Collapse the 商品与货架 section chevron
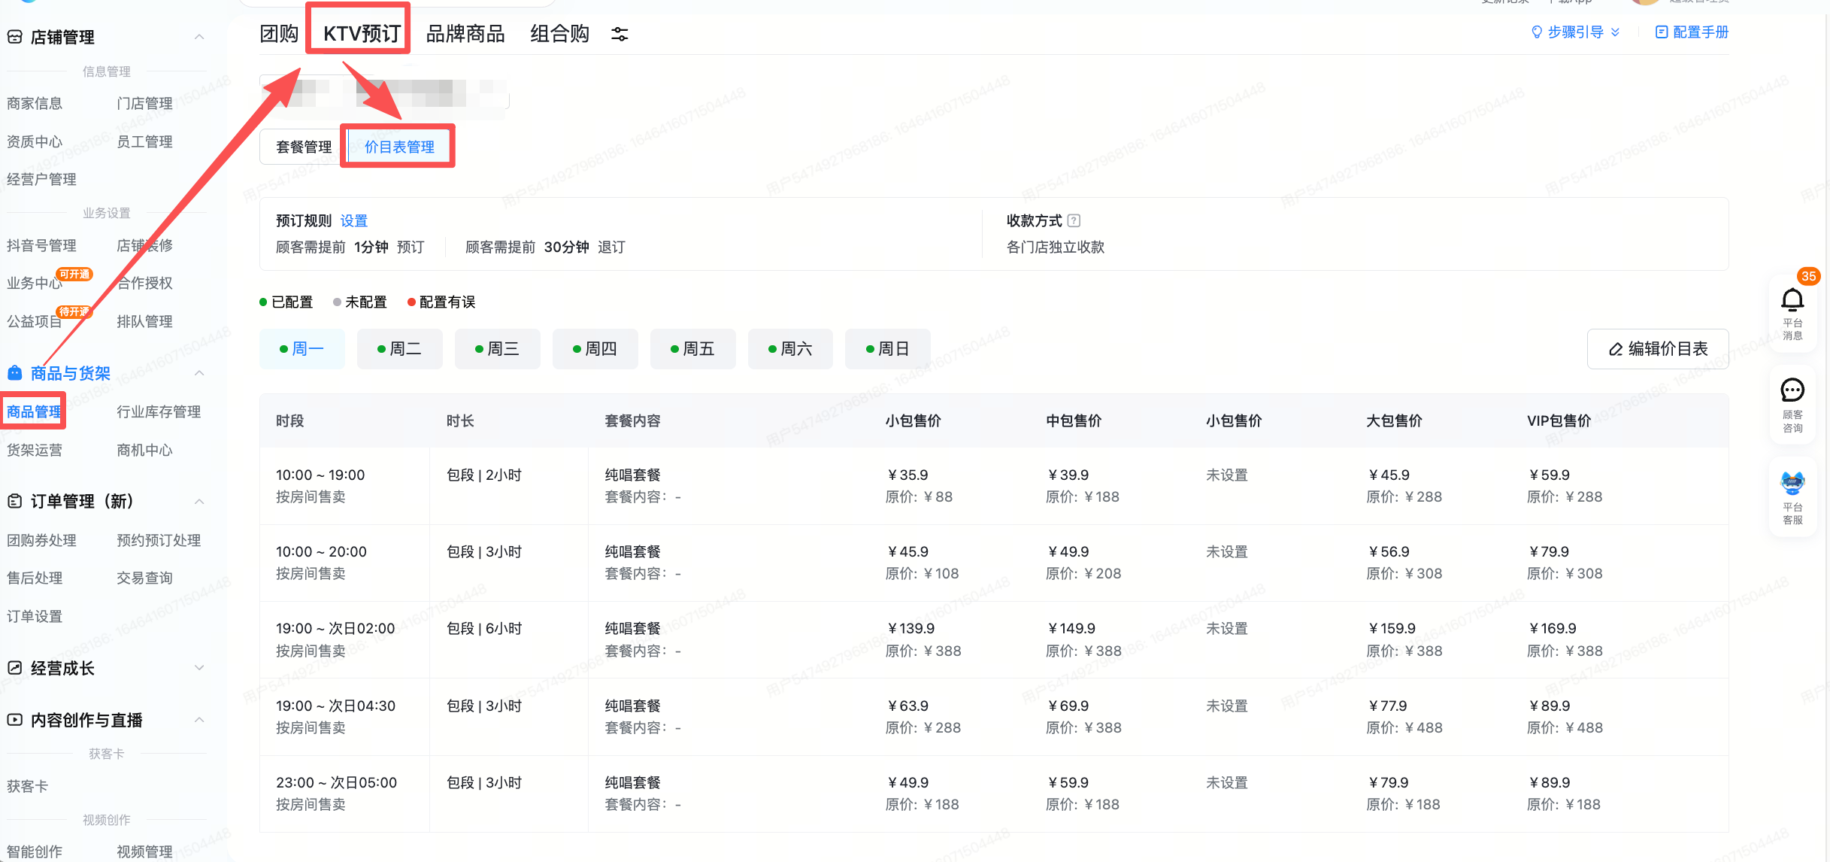 199,373
